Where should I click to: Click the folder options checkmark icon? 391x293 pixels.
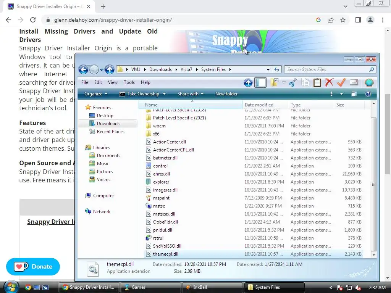(x=275, y=82)
